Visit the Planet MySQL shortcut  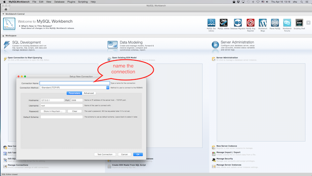[275, 22]
